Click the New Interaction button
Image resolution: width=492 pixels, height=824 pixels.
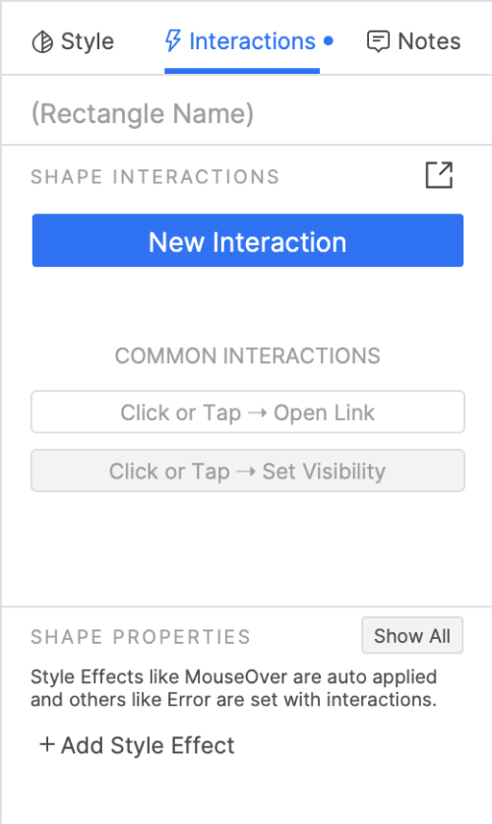pos(248,240)
